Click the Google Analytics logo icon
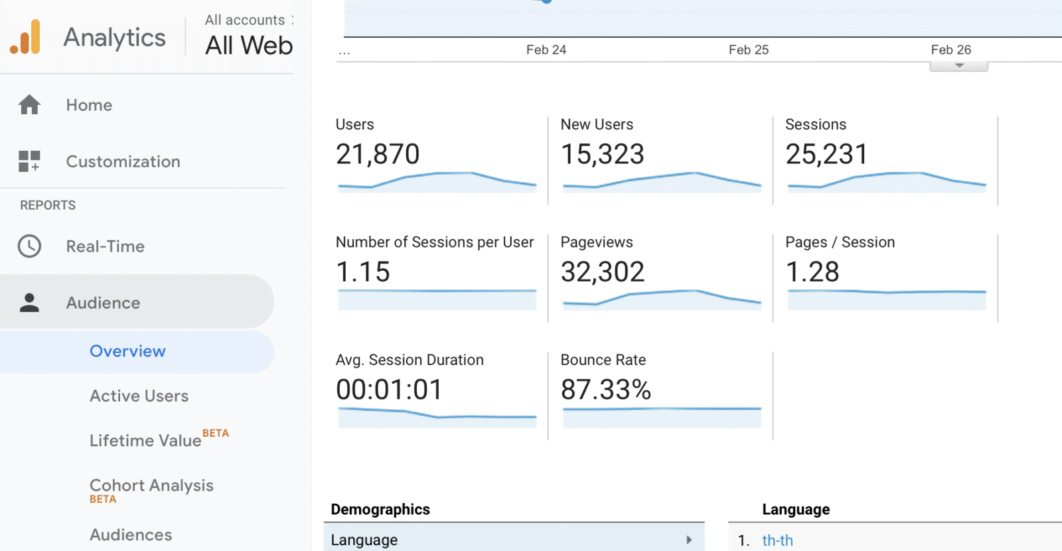Screen dimensions: 1062x551 point(25,37)
